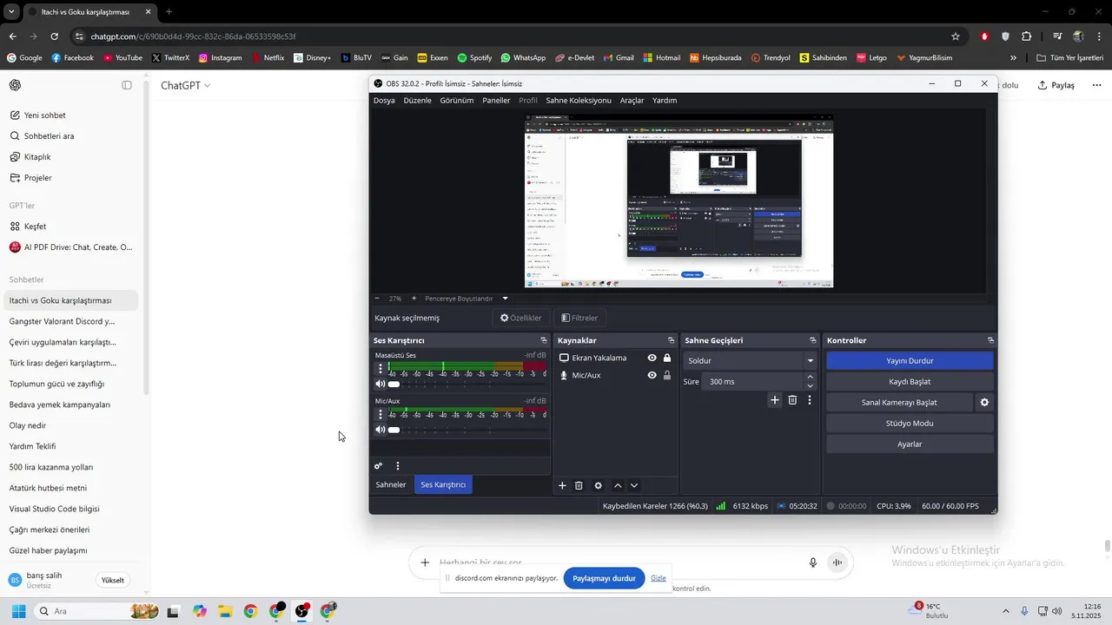The width and height of the screenshot is (1112, 625).
Task: Open Chrome tab search dropdown arrow
Action: (11, 12)
